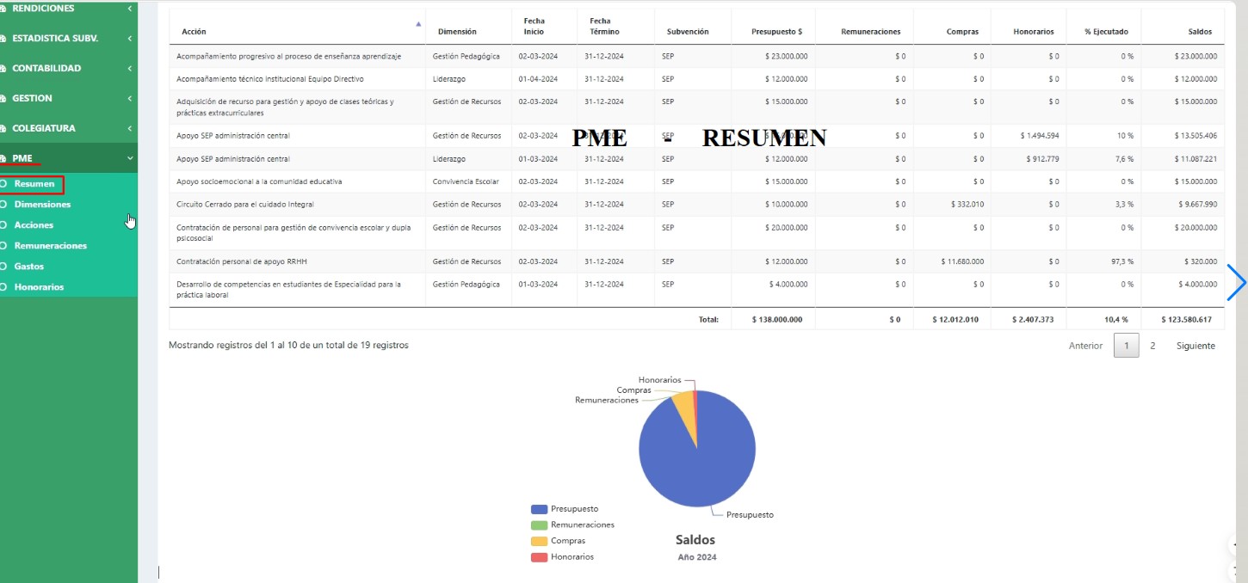Viewport: 1248px width, 583px height.
Task: Toggle Honorarios red legend swatch
Action: point(540,557)
